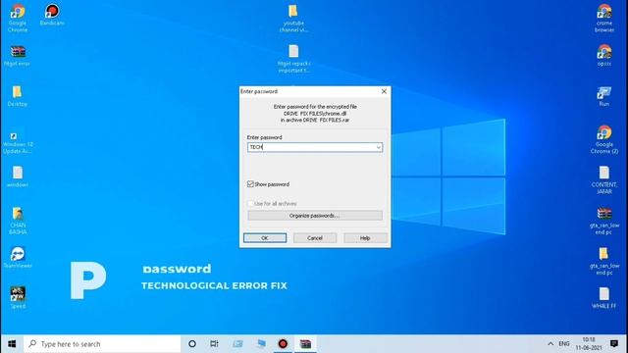
Task: Open the Windows 10 Update Assistant icon
Action: click(18, 141)
